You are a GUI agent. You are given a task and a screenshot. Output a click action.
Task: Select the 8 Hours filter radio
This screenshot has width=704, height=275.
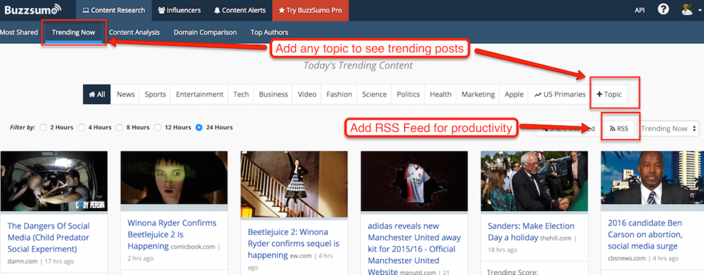click(x=120, y=128)
